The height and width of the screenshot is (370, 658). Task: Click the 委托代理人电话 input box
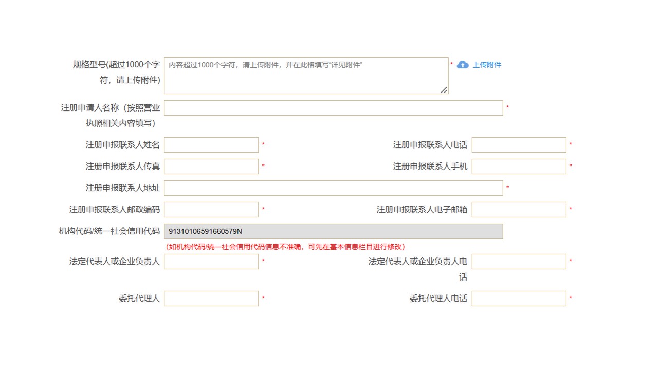pyautogui.click(x=519, y=299)
